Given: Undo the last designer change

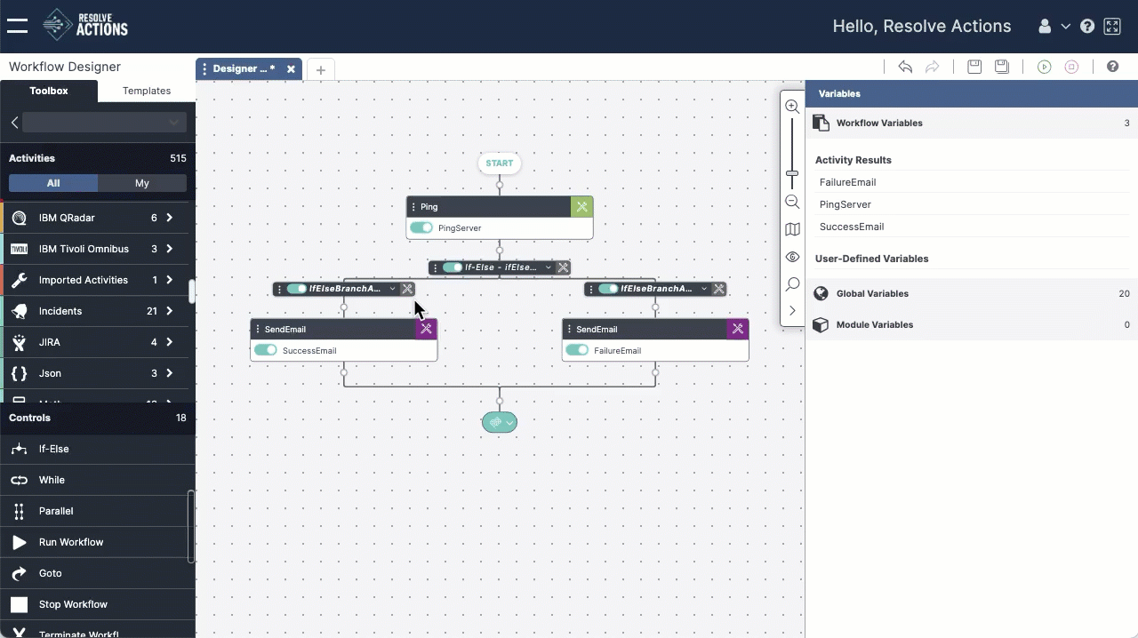Looking at the screenshot, I should point(905,67).
